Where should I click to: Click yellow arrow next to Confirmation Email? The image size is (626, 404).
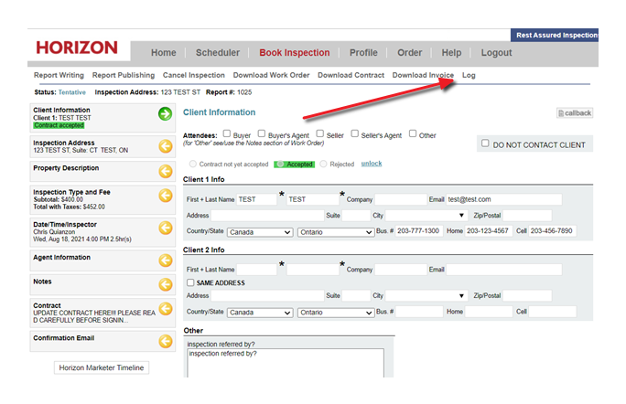165,341
